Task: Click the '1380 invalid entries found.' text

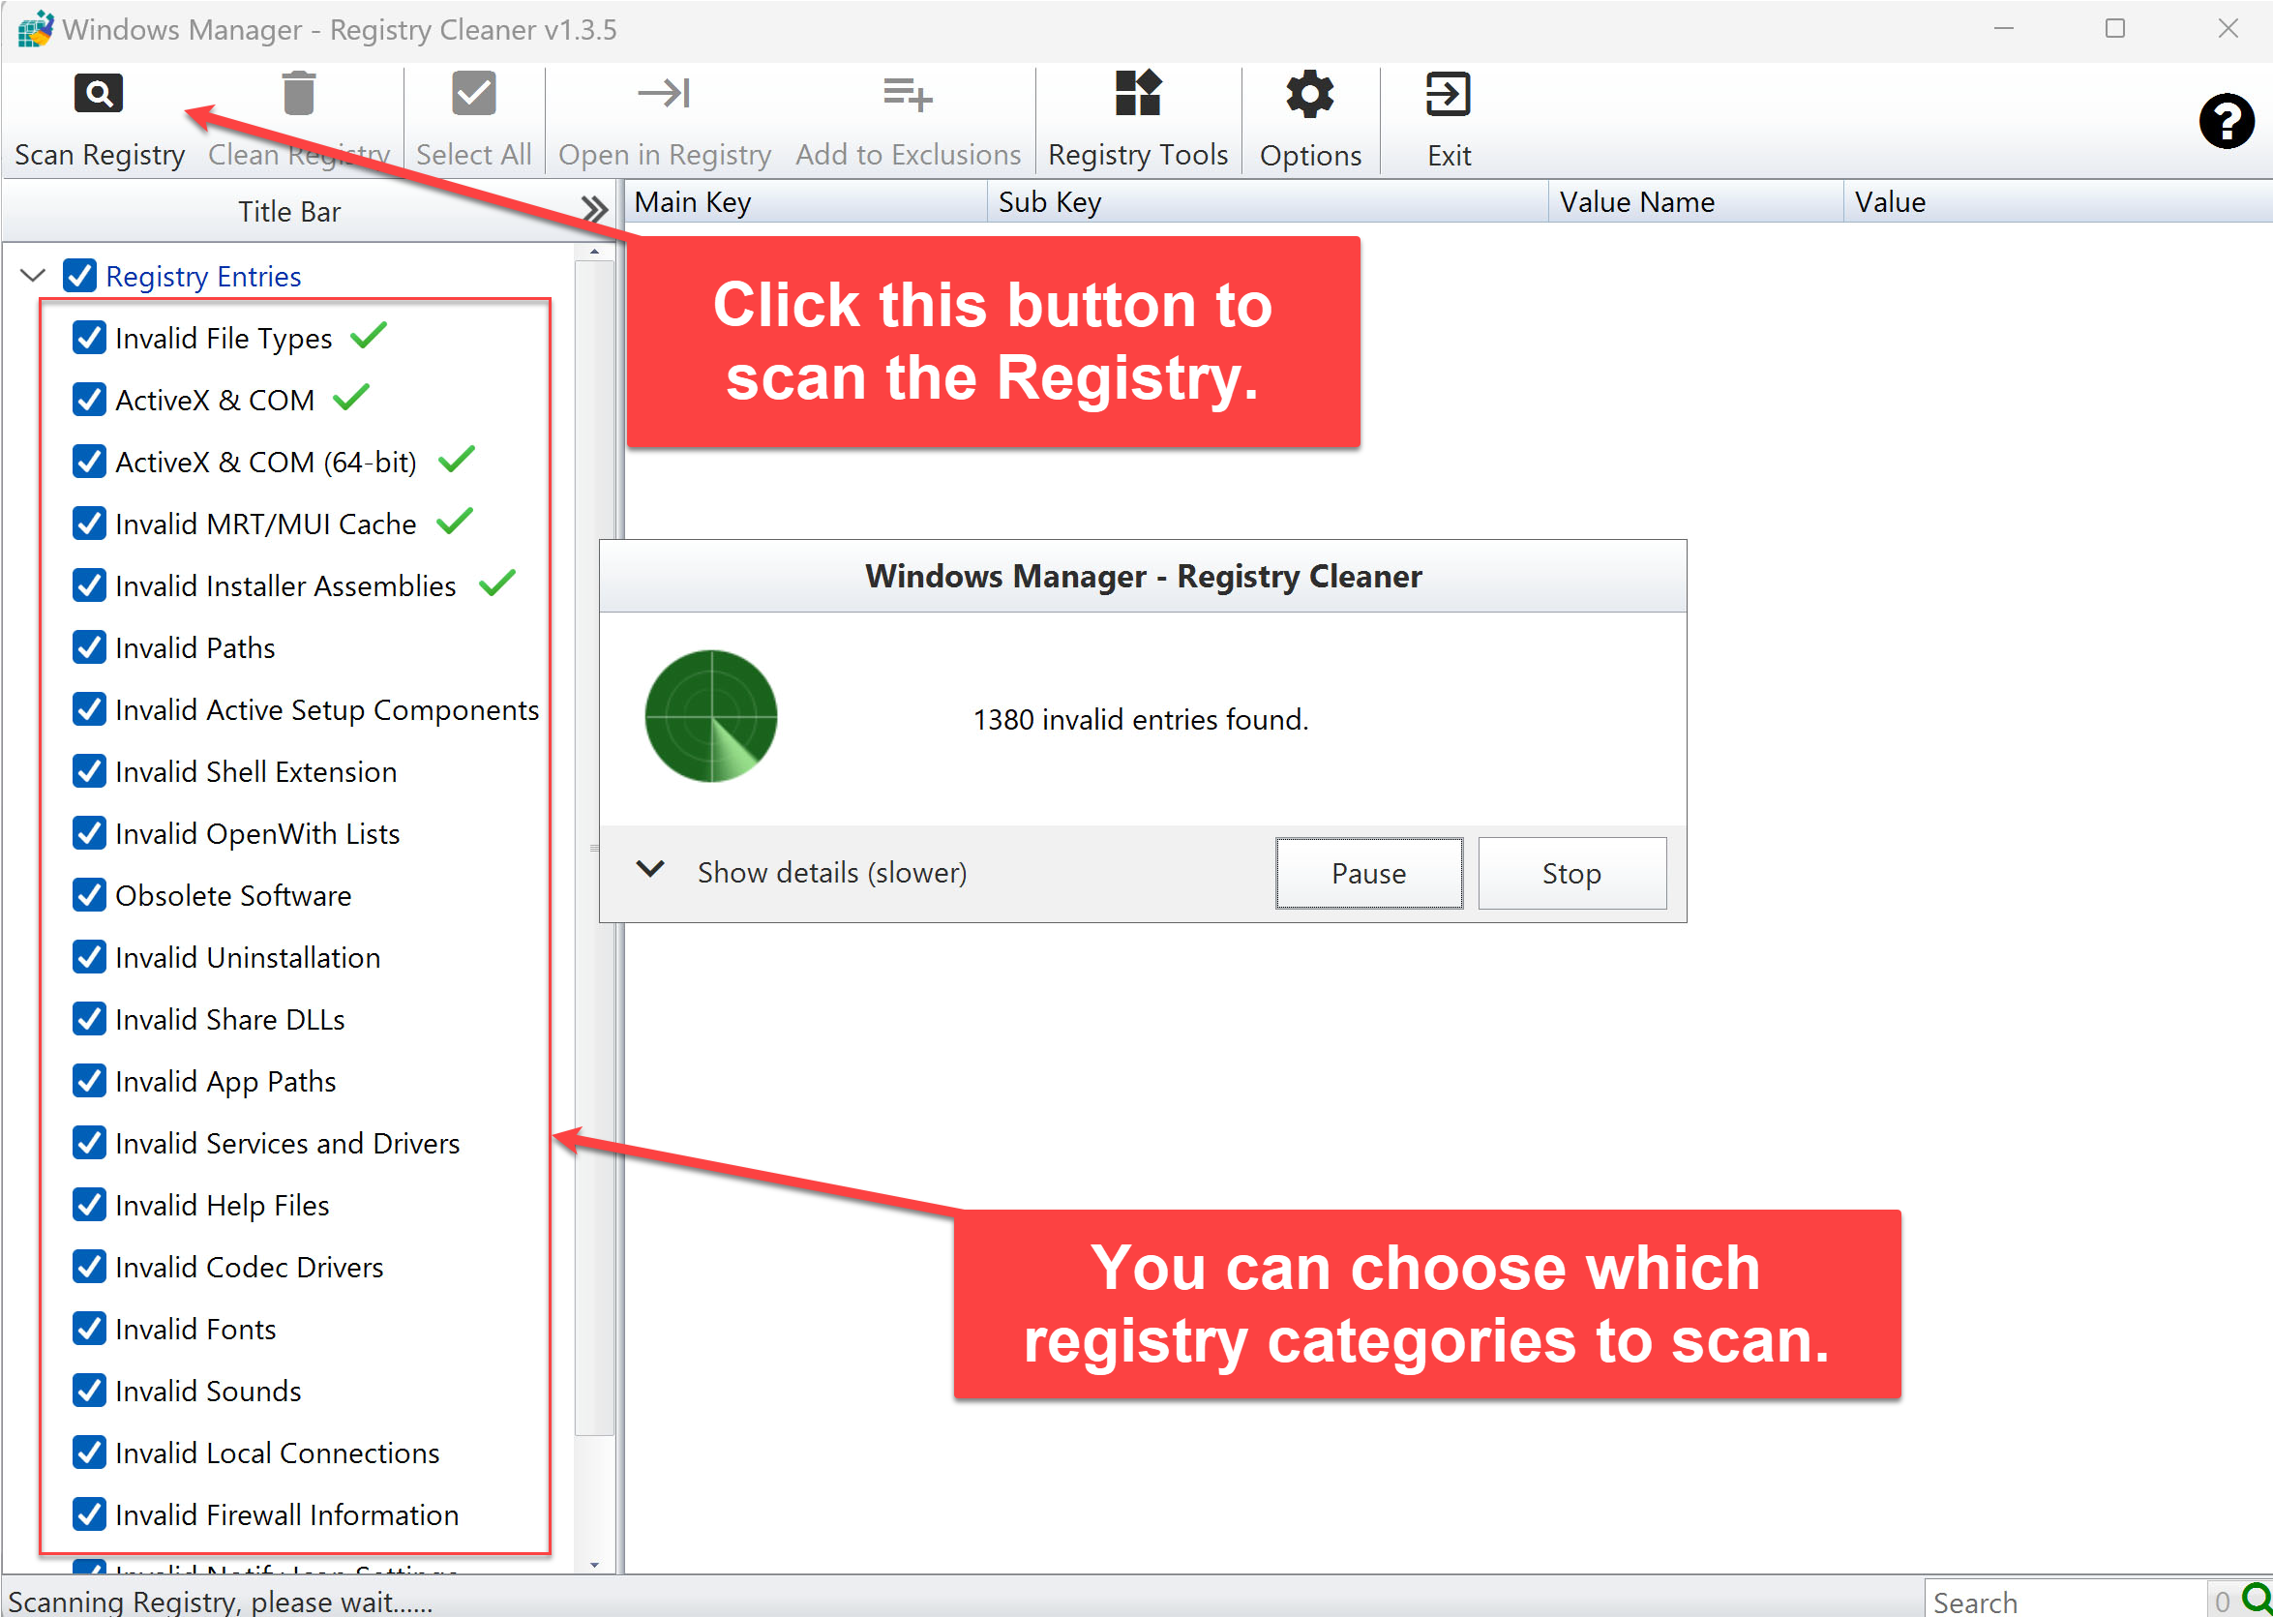Action: [x=1141, y=719]
